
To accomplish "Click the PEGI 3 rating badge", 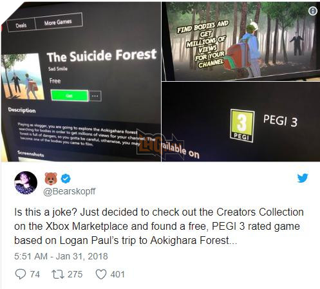I will (x=242, y=126).
